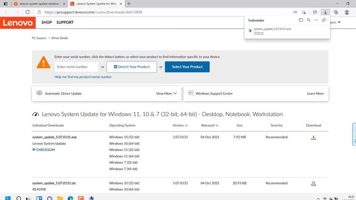
Task: Add this page to favorites
Action: point(304,12)
